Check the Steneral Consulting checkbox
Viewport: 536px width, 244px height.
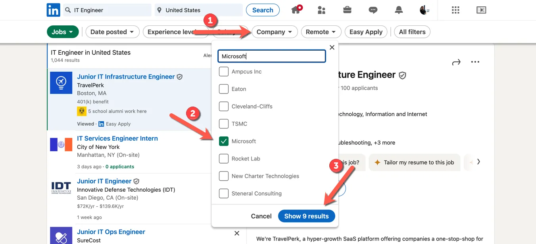pos(224,193)
